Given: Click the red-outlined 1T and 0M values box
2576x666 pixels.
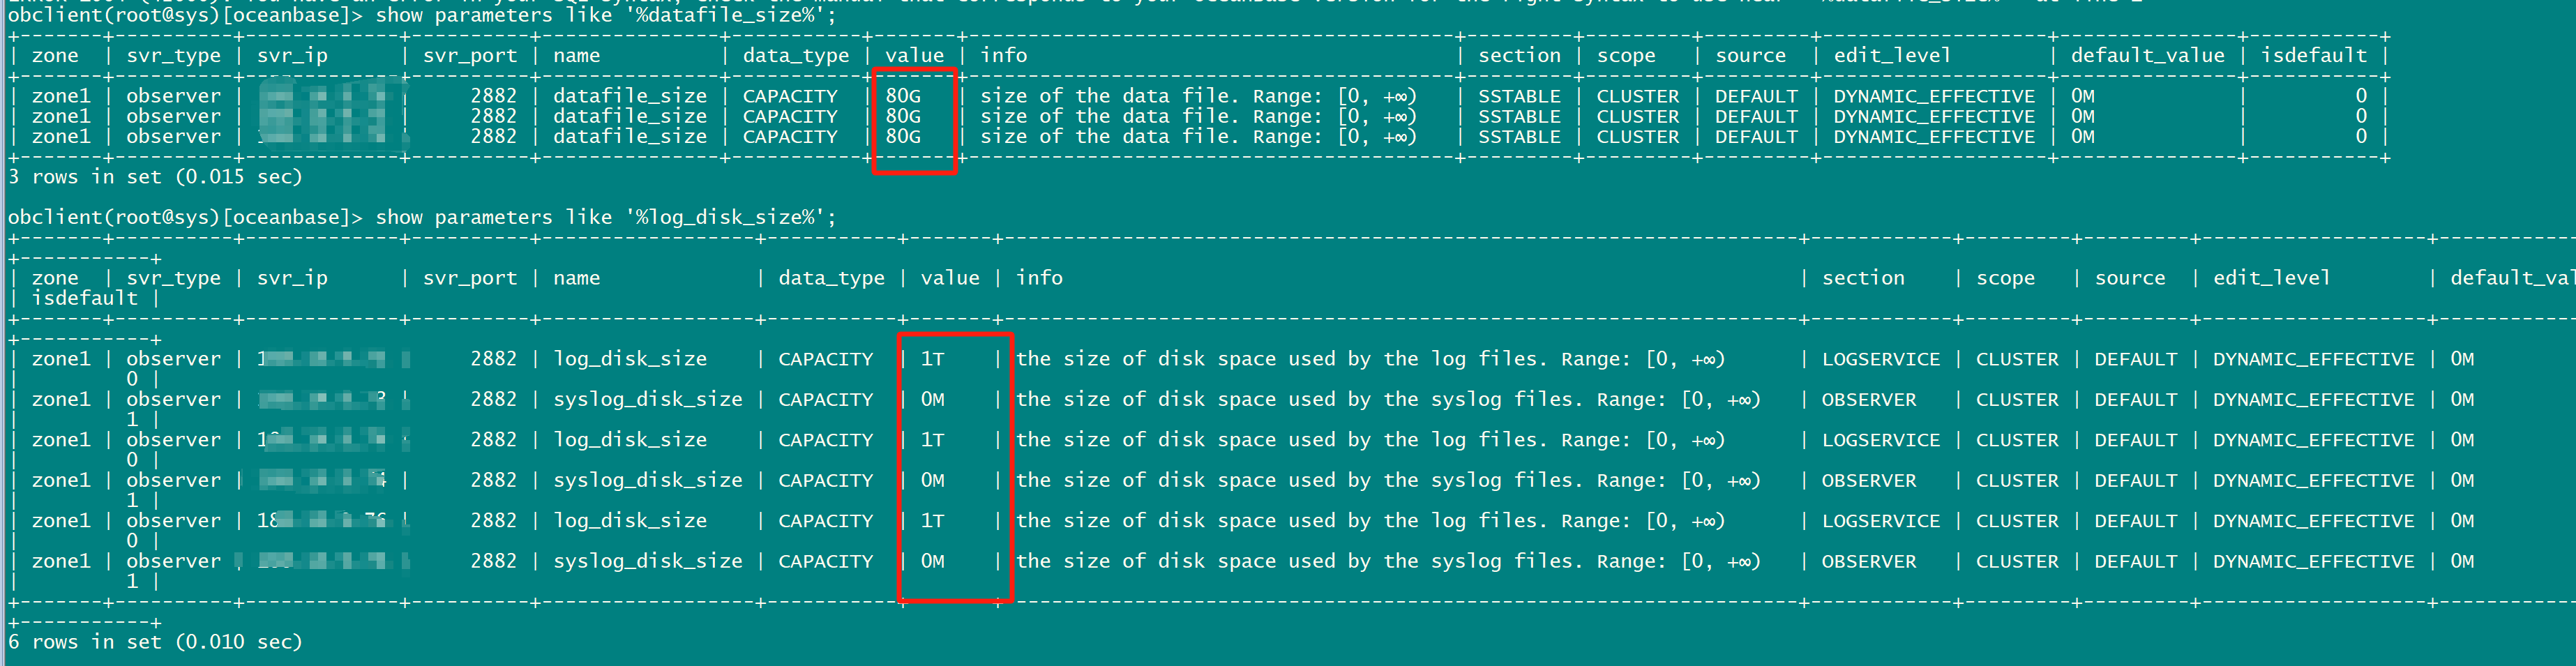Looking at the screenshot, I should click(956, 467).
